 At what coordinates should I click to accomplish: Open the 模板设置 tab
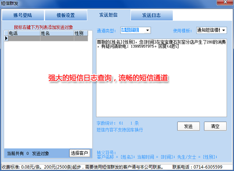(x=65, y=16)
